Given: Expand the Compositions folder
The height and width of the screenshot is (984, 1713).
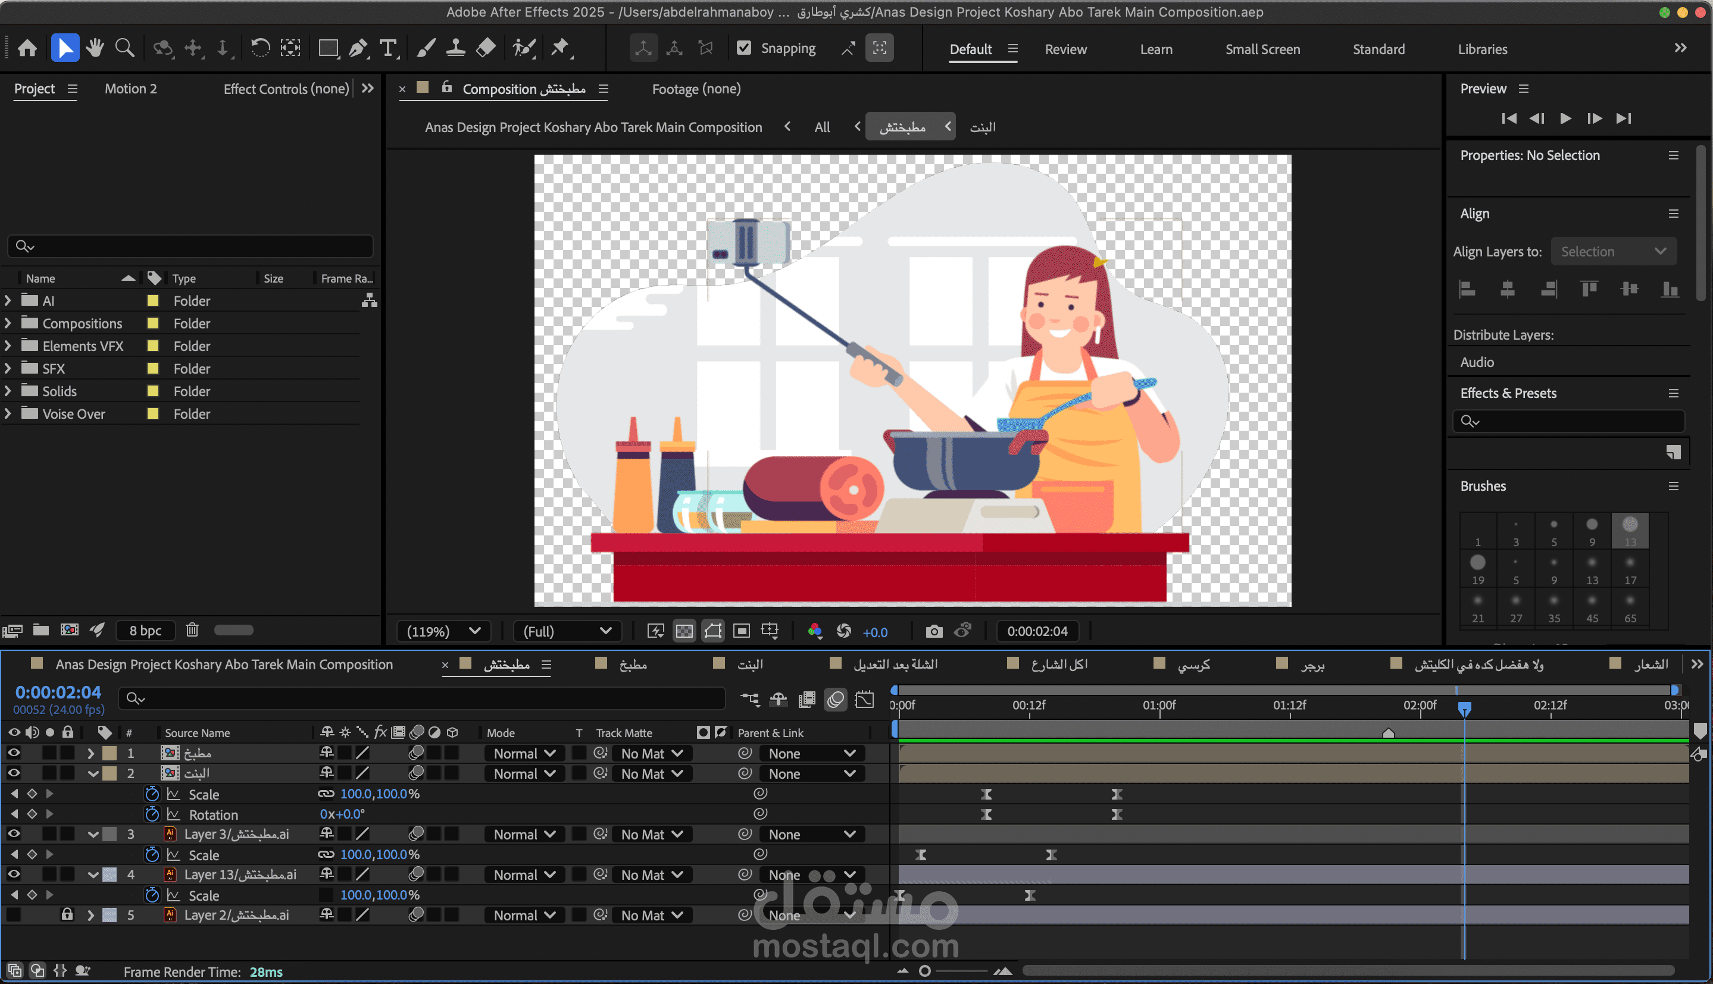Looking at the screenshot, I should coord(8,324).
